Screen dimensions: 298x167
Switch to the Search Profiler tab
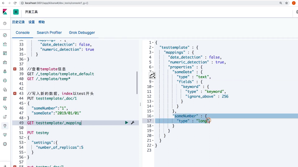pyautogui.click(x=49, y=32)
